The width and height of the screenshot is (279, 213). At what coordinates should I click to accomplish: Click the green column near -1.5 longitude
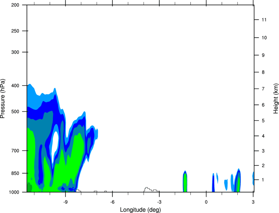pos(185,183)
